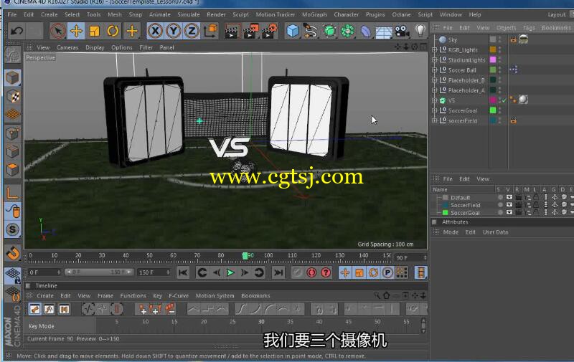
Task: Click the RGB_Lights orange layer swatch
Action: [x=493, y=49]
